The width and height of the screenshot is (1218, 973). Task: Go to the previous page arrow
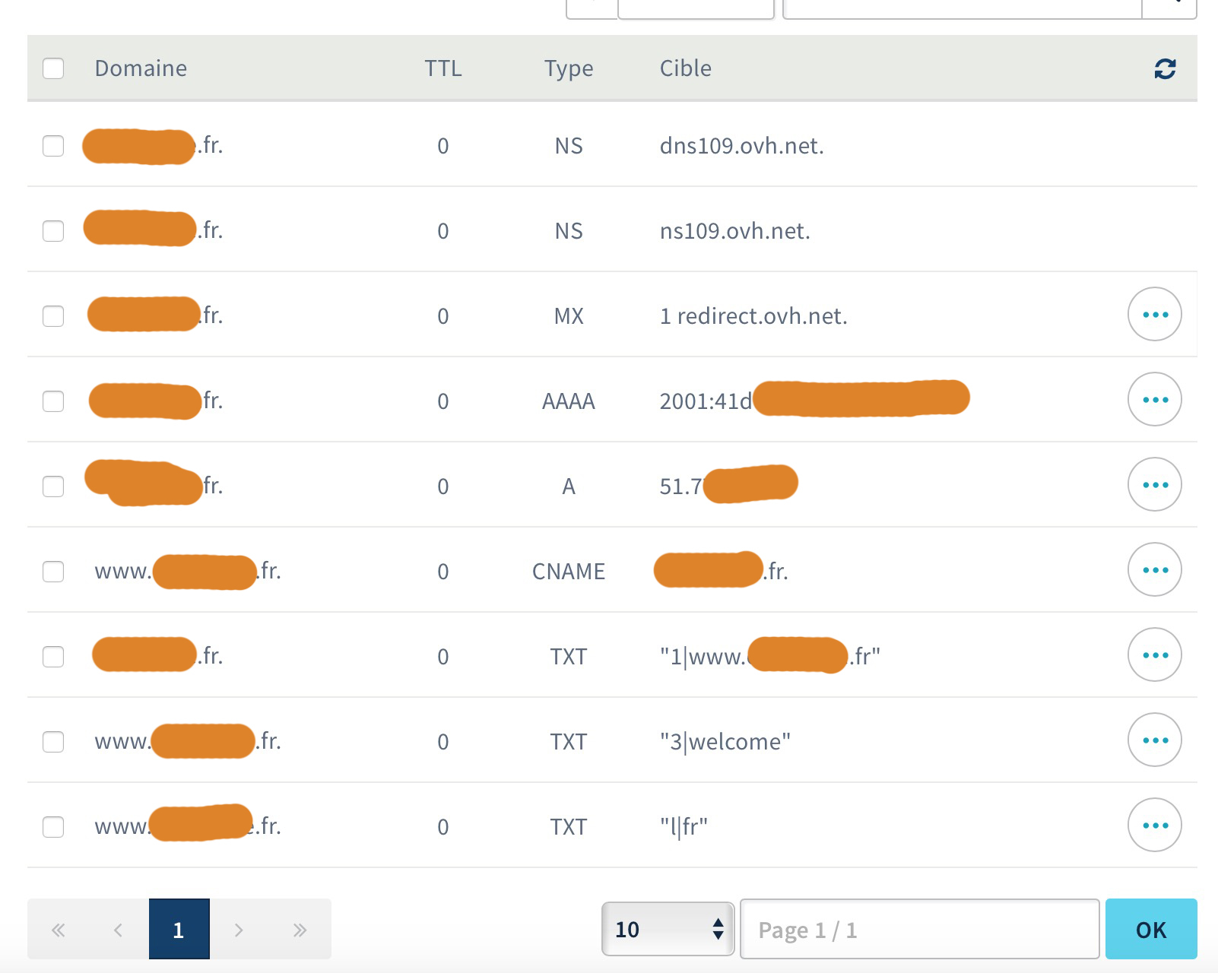pyautogui.click(x=118, y=930)
